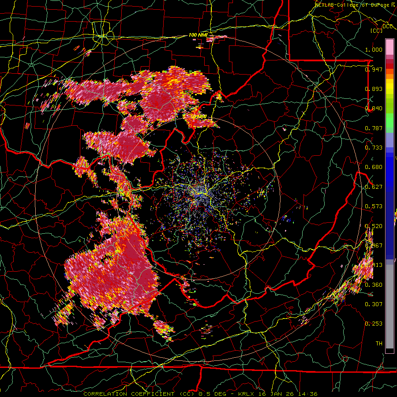Click the [CC] legend title label

tap(377, 30)
